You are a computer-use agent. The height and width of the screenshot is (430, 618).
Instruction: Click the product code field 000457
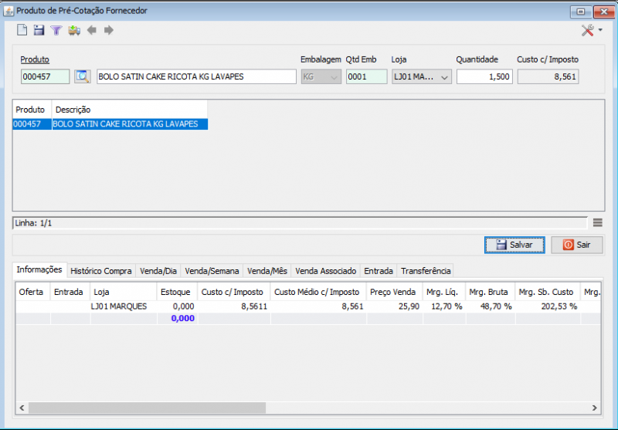[x=46, y=76]
